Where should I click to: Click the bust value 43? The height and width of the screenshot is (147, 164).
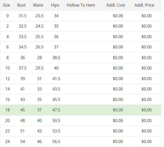pyautogui.click(x=22, y=100)
